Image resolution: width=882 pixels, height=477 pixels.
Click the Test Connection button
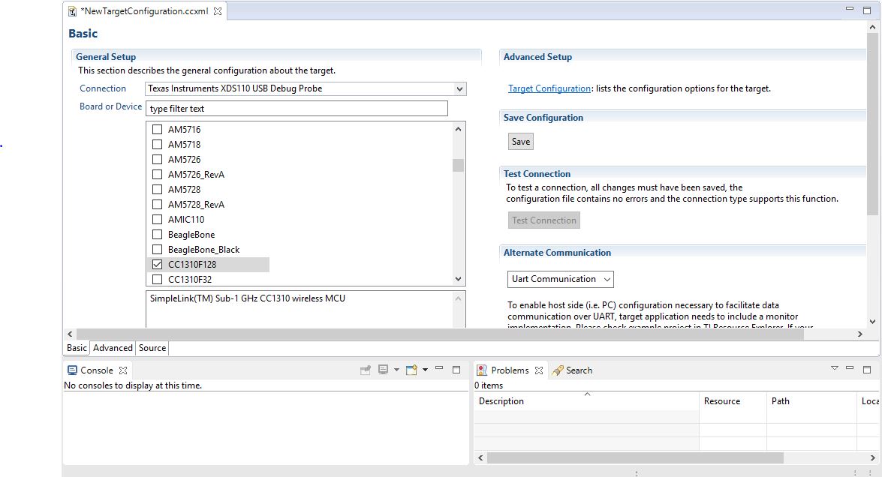[x=544, y=220]
